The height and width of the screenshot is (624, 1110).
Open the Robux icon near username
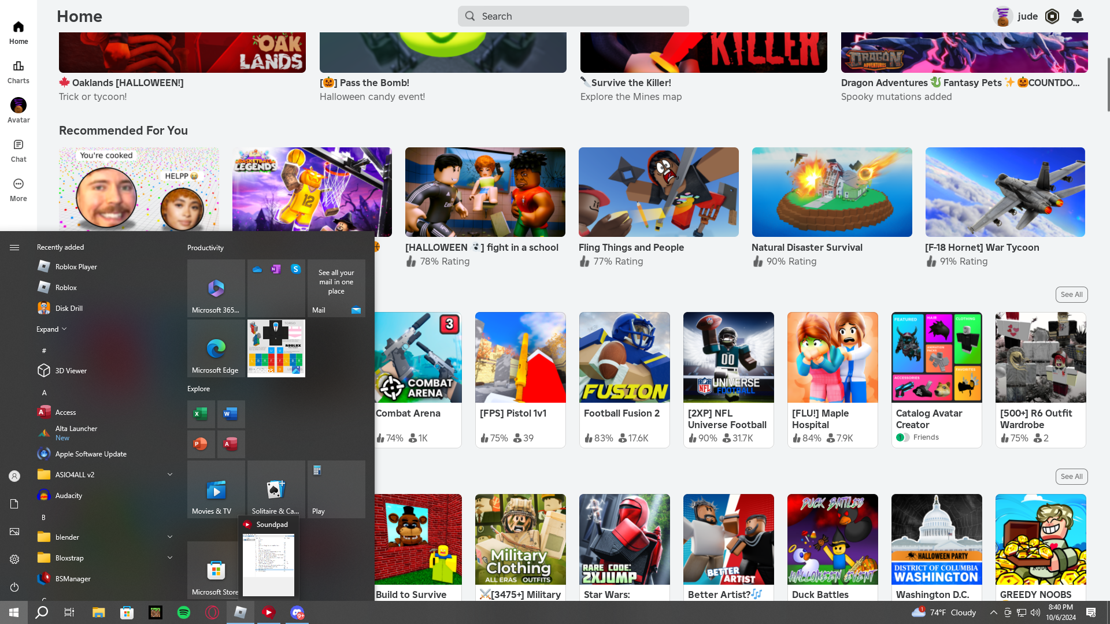1052,16
